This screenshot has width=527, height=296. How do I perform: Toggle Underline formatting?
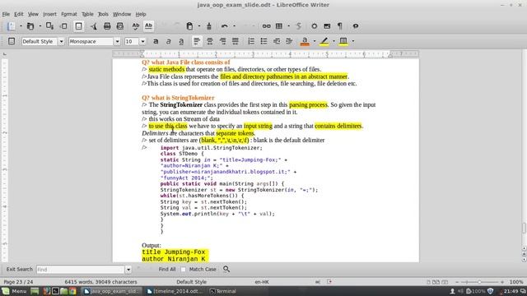[x=181, y=41]
